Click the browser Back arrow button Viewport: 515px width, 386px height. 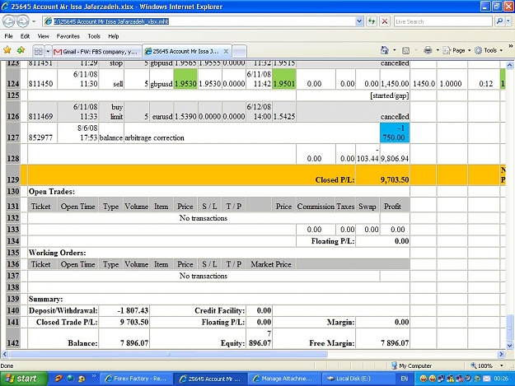9,21
